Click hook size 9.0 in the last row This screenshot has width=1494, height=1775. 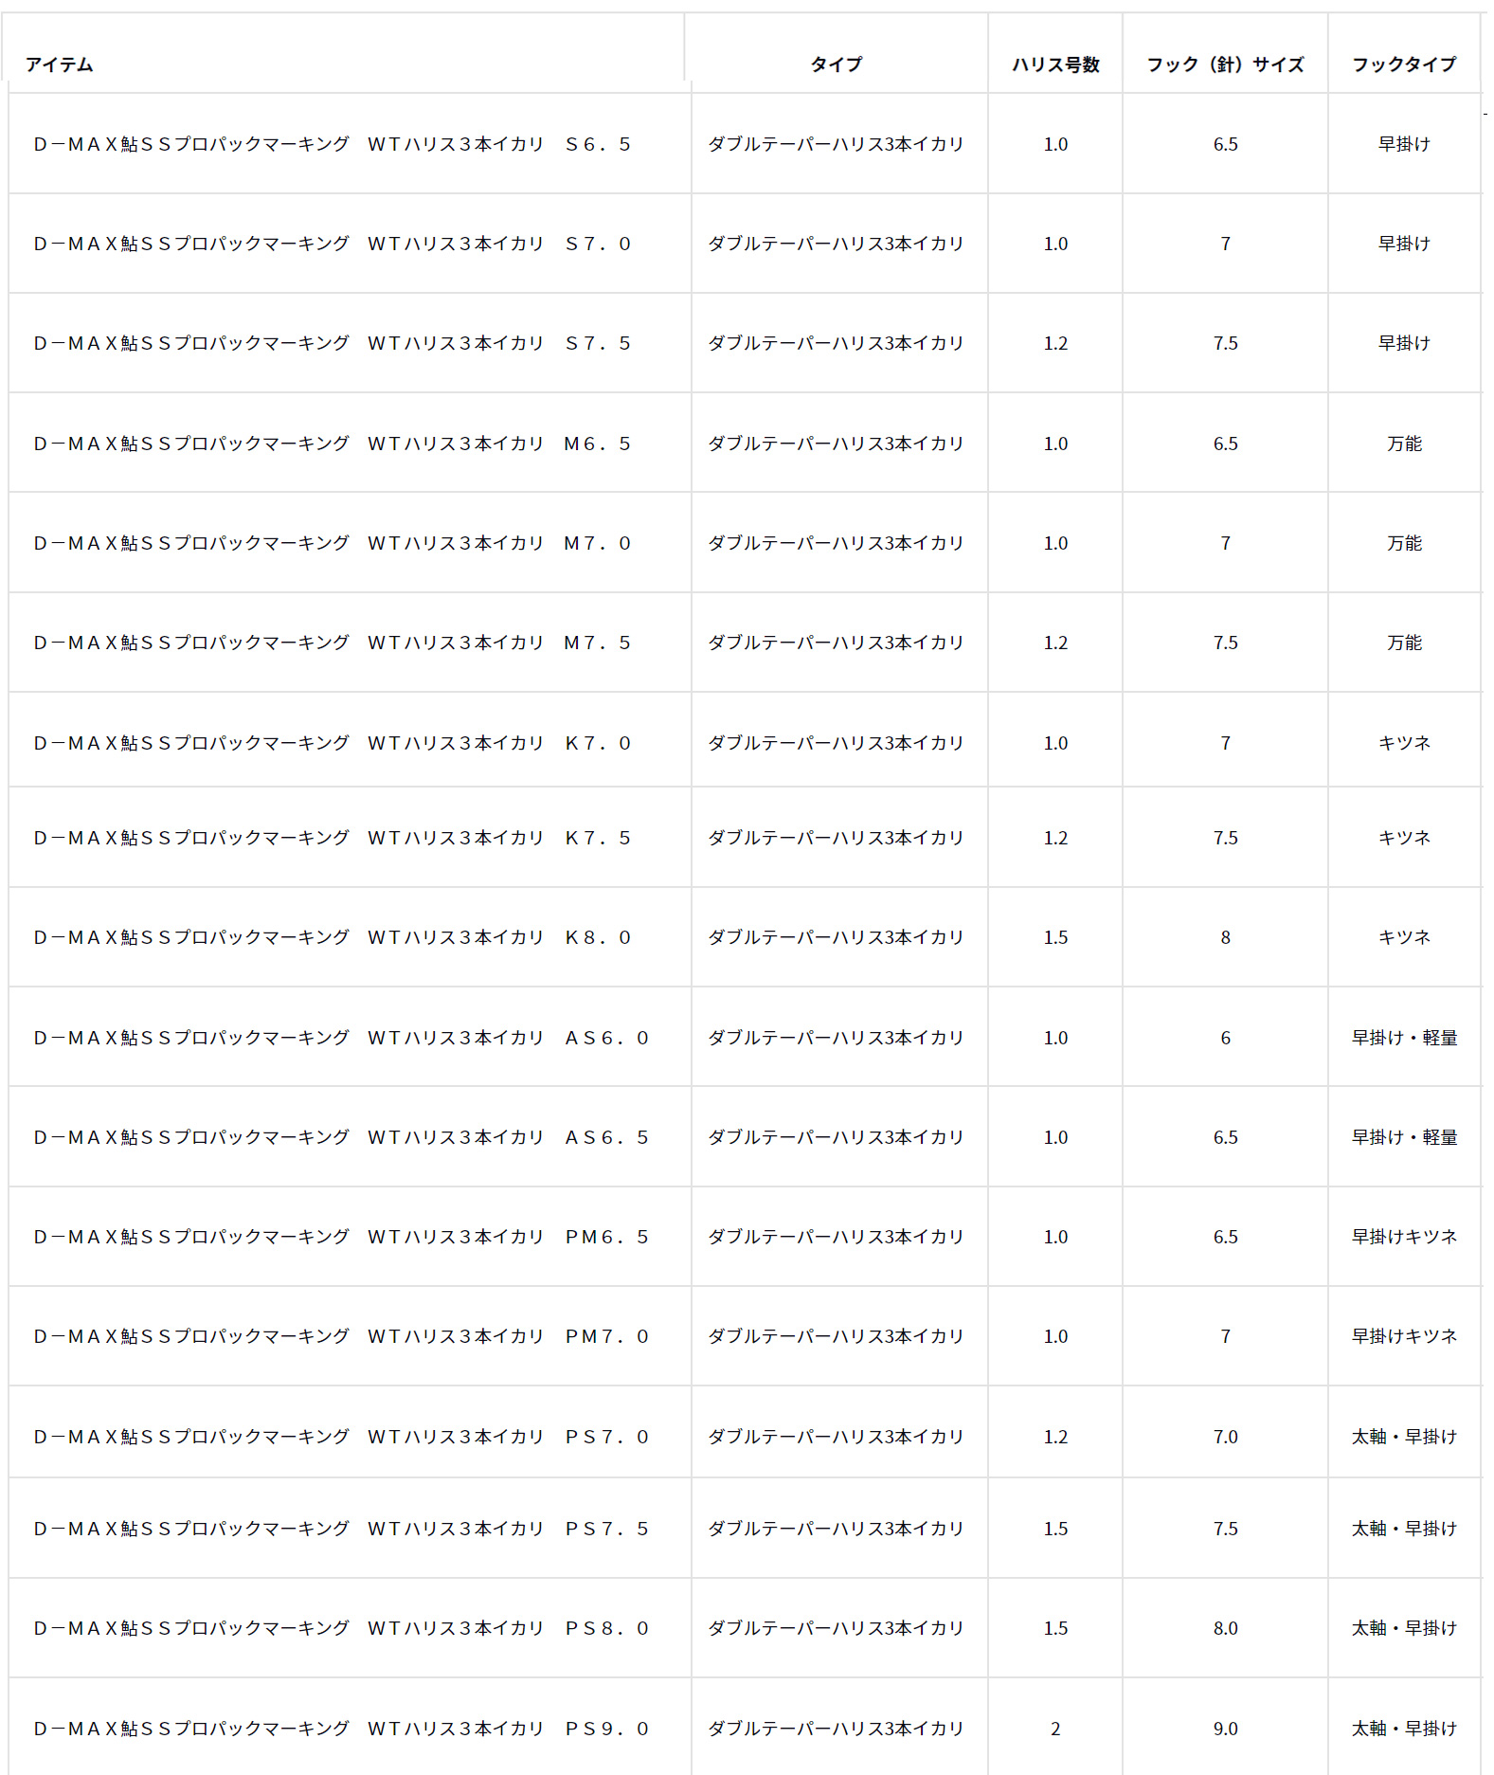1225,1729
